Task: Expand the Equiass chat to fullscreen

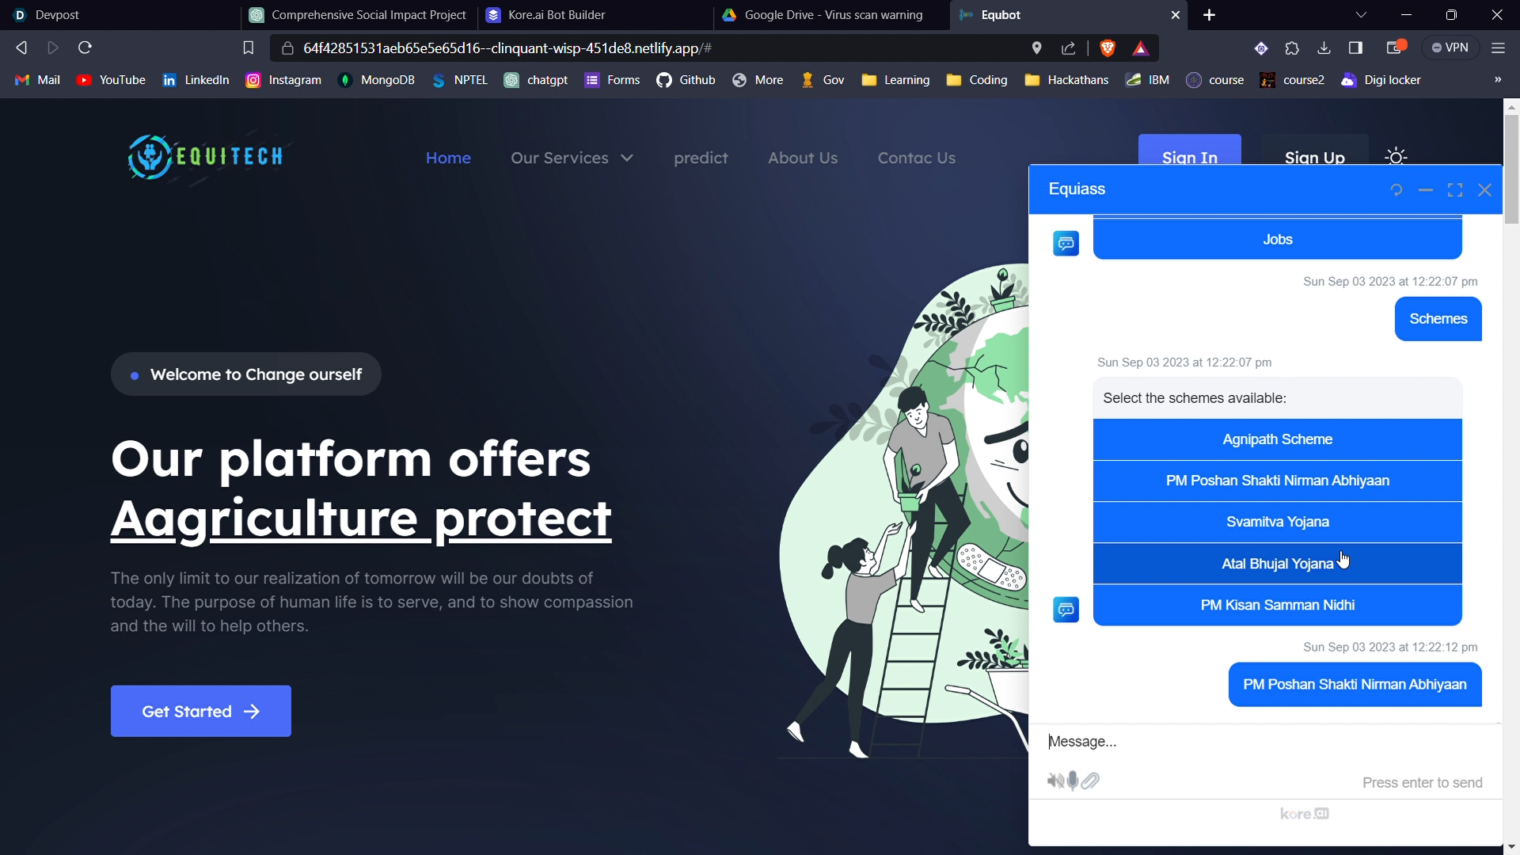Action: (x=1455, y=190)
